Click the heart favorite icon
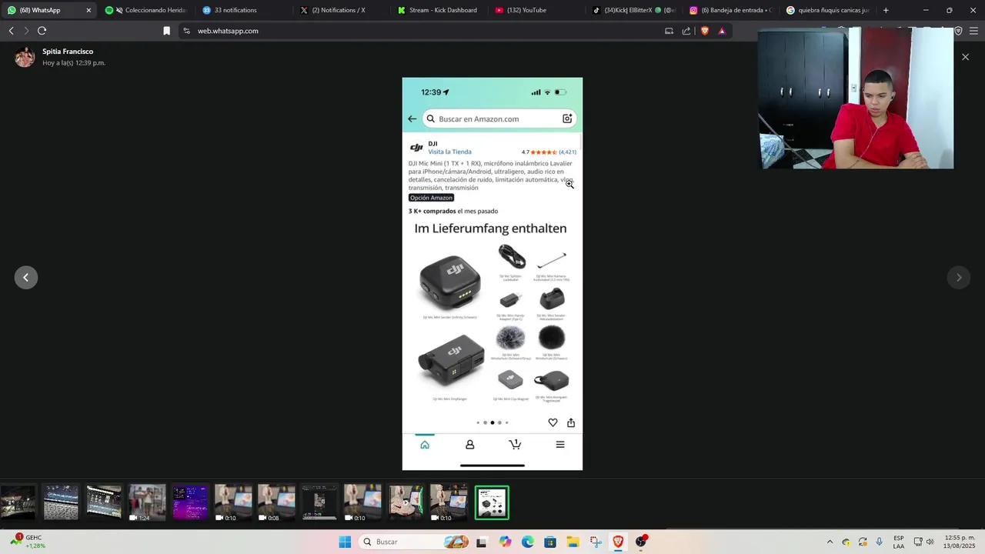Screen dimensions: 985x554 coord(553,422)
